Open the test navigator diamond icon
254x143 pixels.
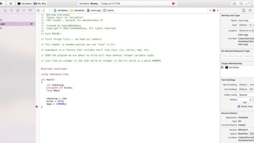[12, 10]
